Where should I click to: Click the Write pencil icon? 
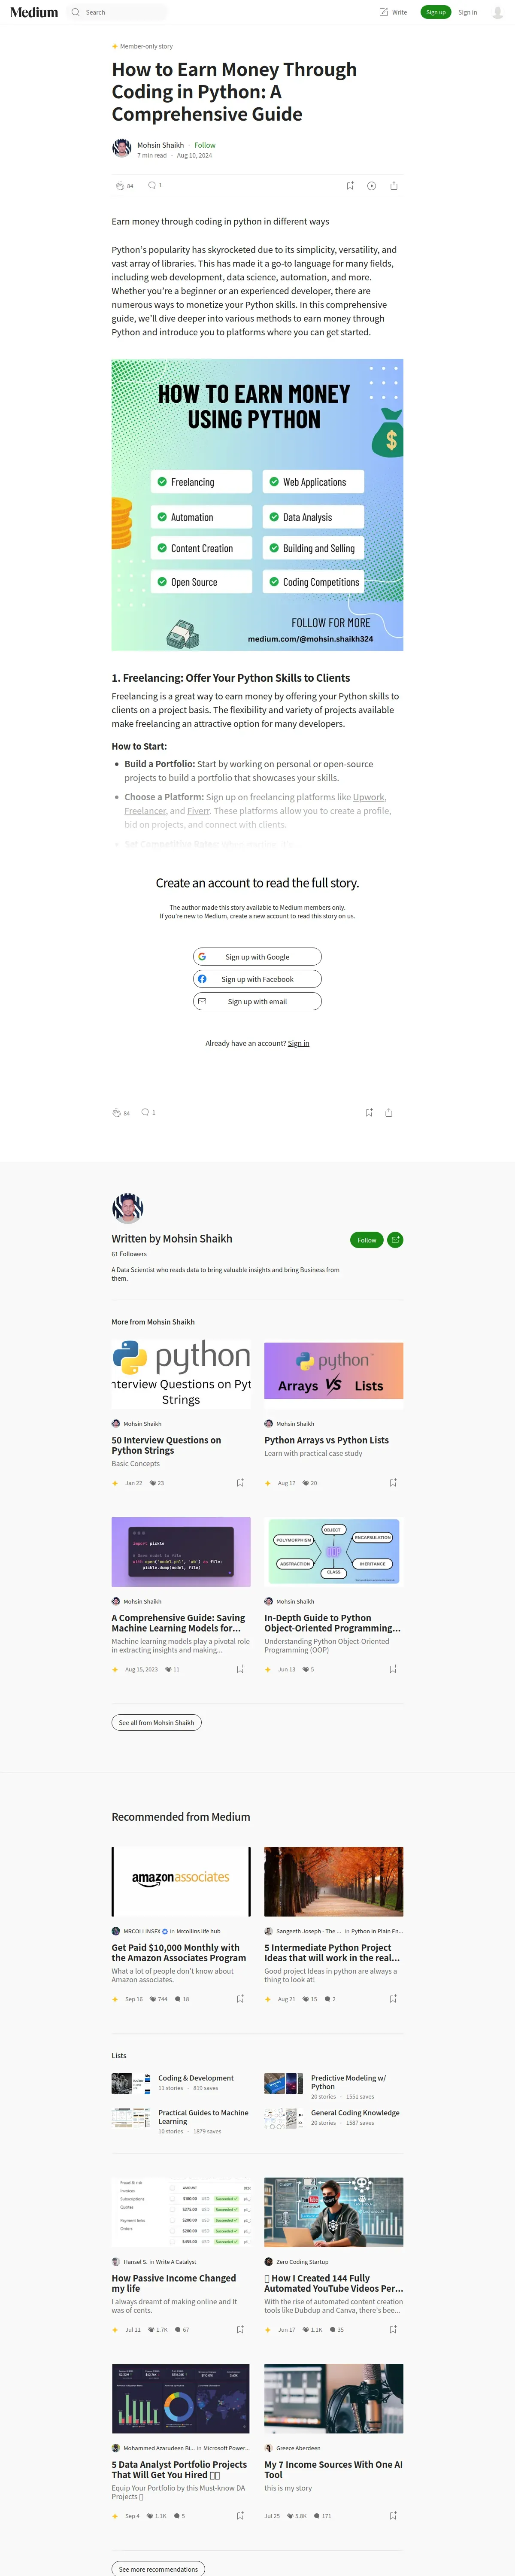point(384,12)
